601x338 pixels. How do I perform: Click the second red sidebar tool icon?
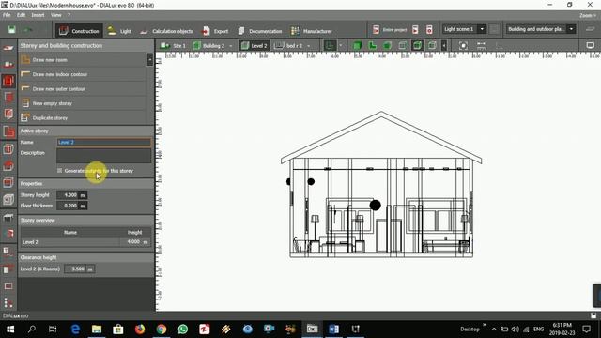(8, 64)
